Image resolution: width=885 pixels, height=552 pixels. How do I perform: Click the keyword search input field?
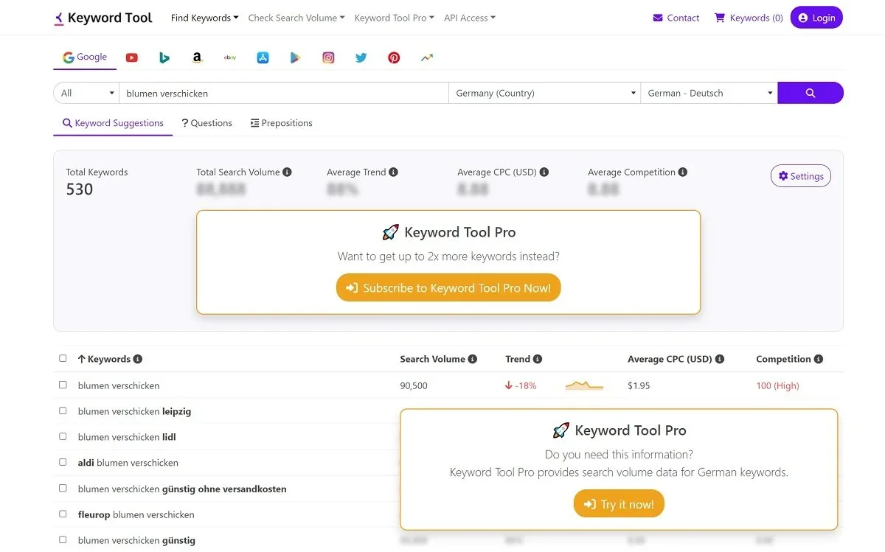[284, 93]
